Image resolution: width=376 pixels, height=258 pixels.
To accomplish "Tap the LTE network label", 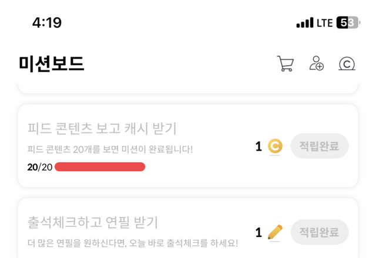I will (324, 23).
